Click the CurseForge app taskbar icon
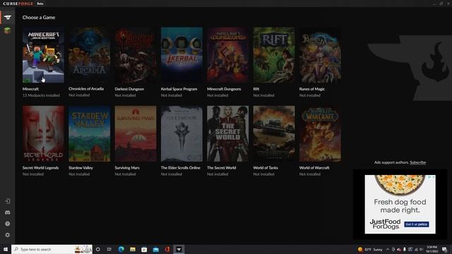 click(x=179, y=249)
